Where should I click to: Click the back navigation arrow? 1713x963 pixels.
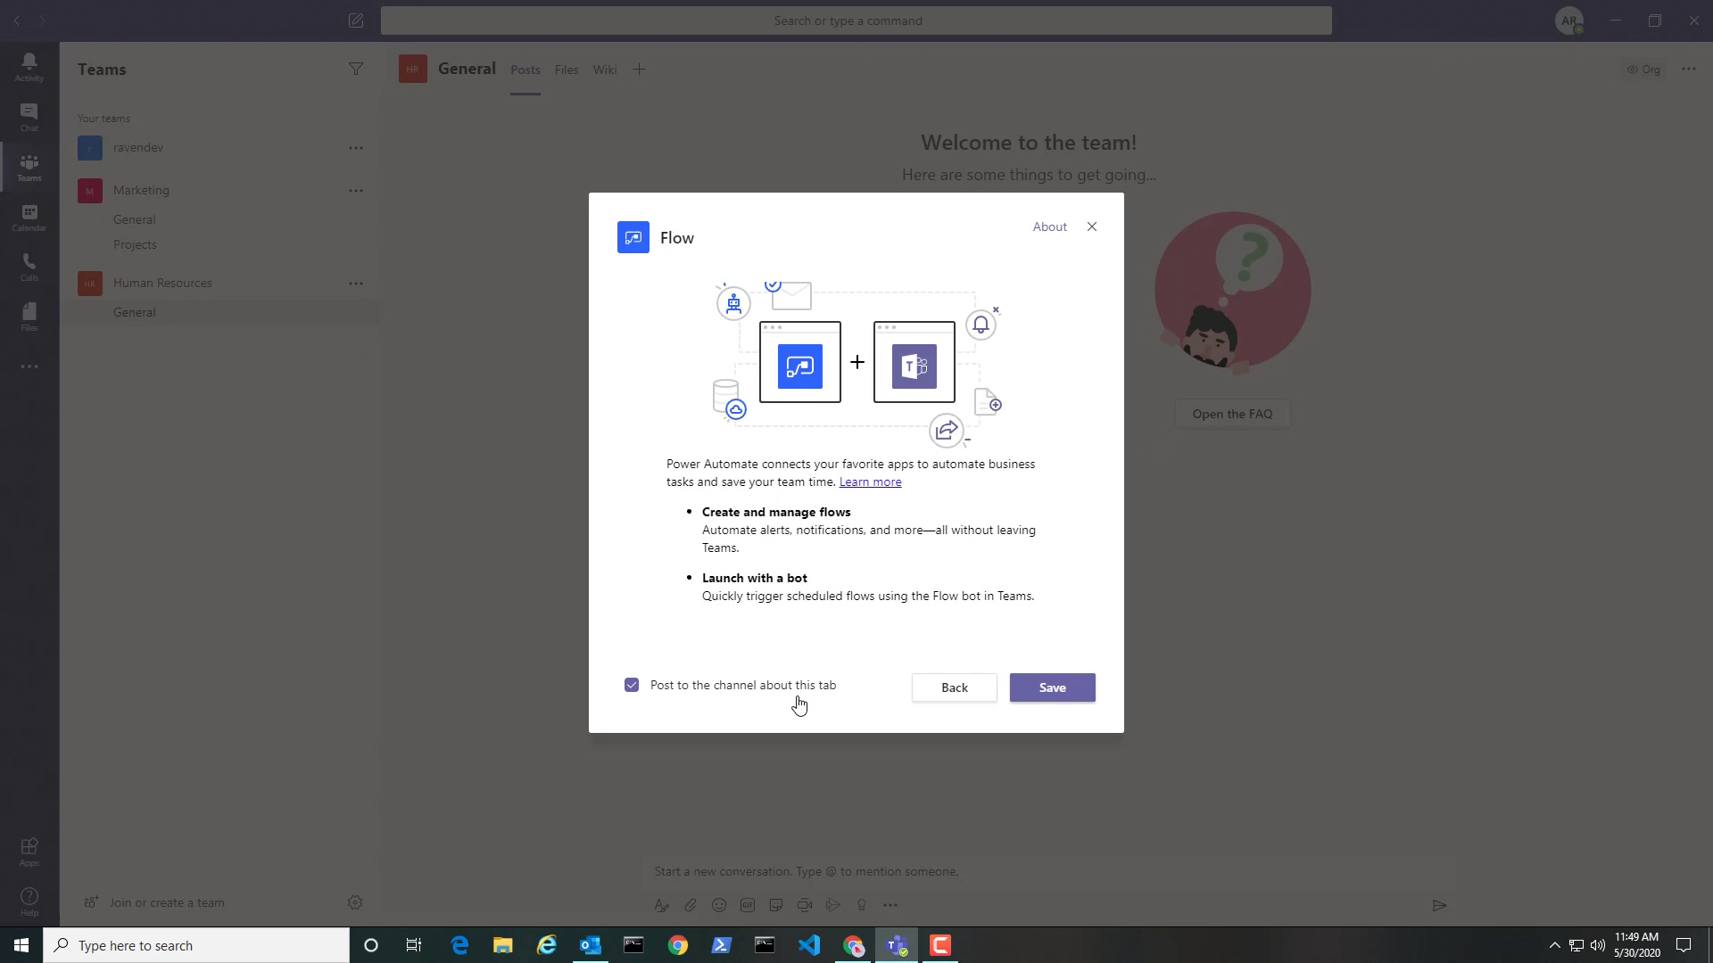16,21
